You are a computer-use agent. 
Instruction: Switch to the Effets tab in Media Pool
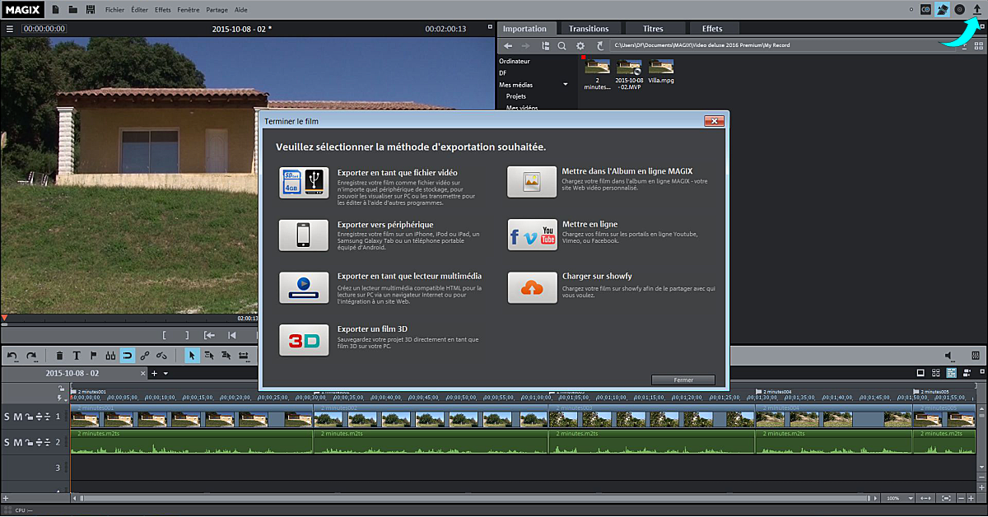[712, 29]
